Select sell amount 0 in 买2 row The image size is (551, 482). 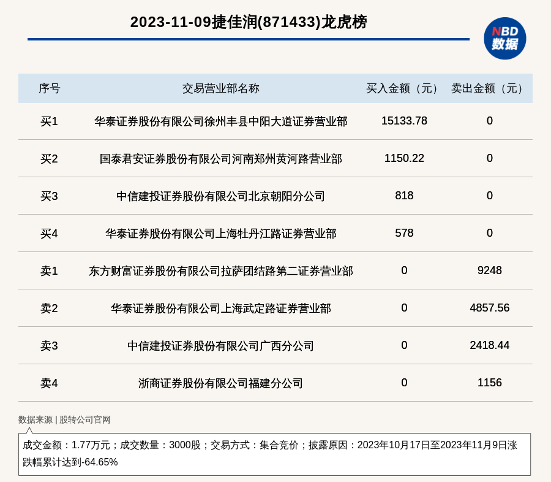point(490,158)
